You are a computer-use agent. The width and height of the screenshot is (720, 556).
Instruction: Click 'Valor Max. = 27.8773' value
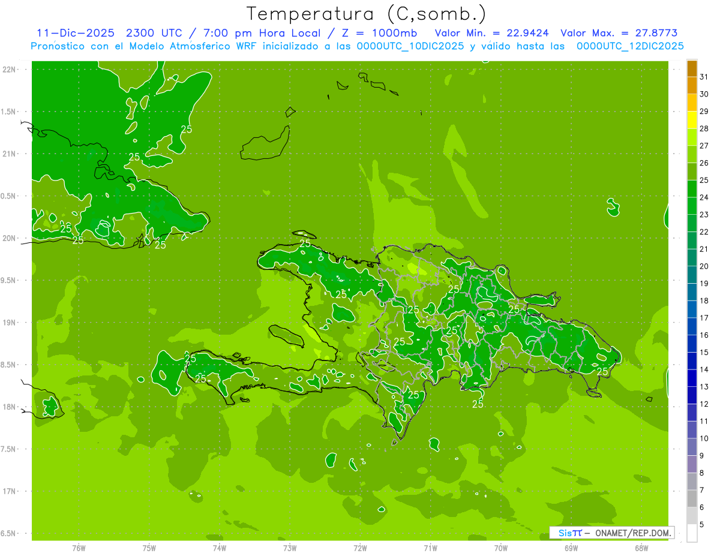pos(618,33)
